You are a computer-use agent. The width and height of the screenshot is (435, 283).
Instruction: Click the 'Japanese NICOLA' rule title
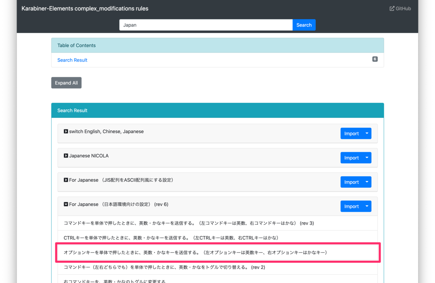[x=89, y=156]
